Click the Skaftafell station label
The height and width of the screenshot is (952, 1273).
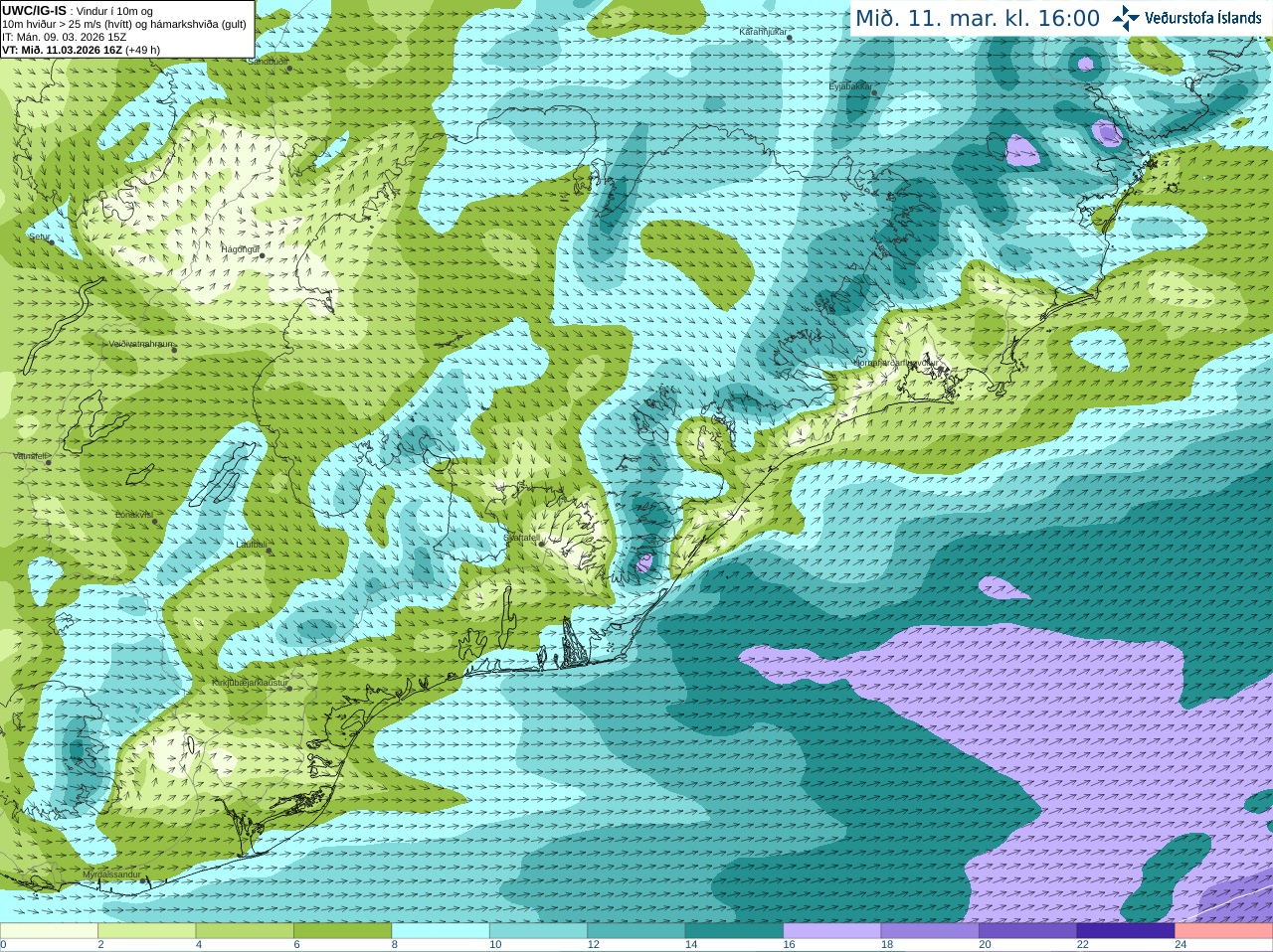pyautogui.click(x=520, y=538)
